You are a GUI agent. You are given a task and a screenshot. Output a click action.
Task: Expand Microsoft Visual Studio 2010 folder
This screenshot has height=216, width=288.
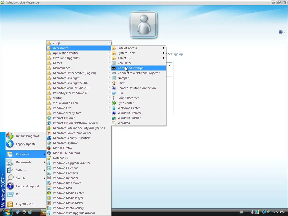pos(79,88)
